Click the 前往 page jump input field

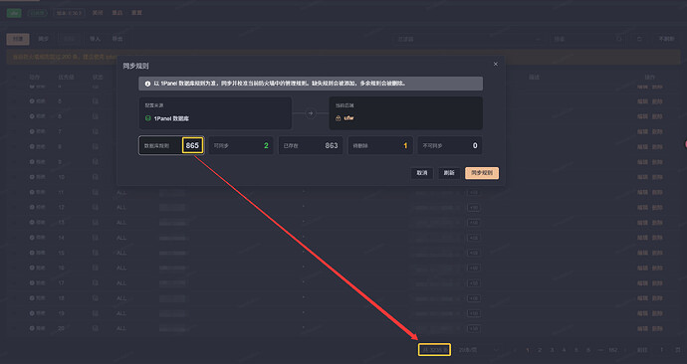[661, 350]
